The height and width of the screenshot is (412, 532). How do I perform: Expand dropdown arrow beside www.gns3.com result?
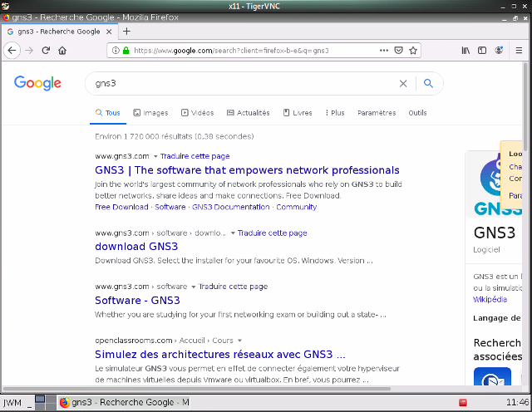[155, 157]
